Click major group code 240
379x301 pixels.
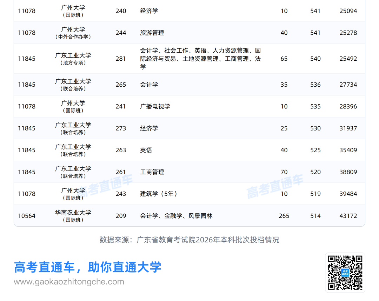(121, 11)
